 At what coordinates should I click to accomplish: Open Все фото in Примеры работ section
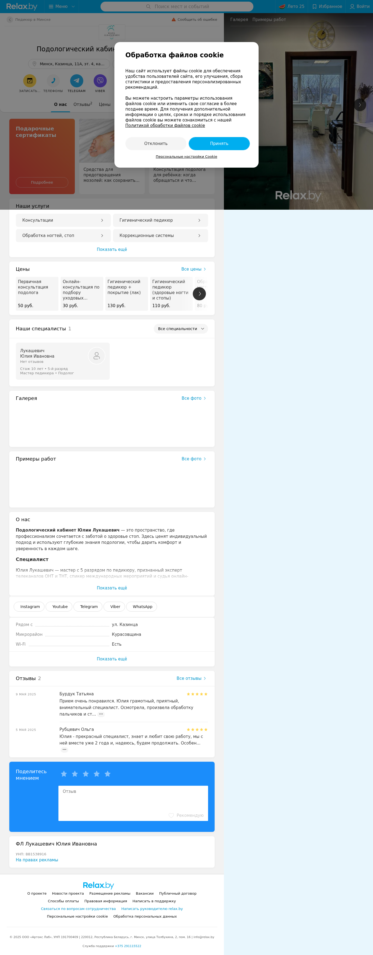(194, 459)
